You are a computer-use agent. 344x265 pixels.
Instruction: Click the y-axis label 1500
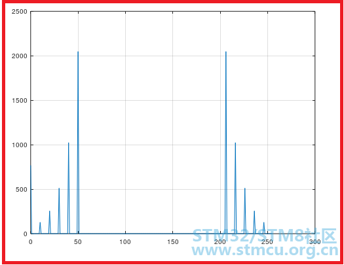(x=19, y=101)
